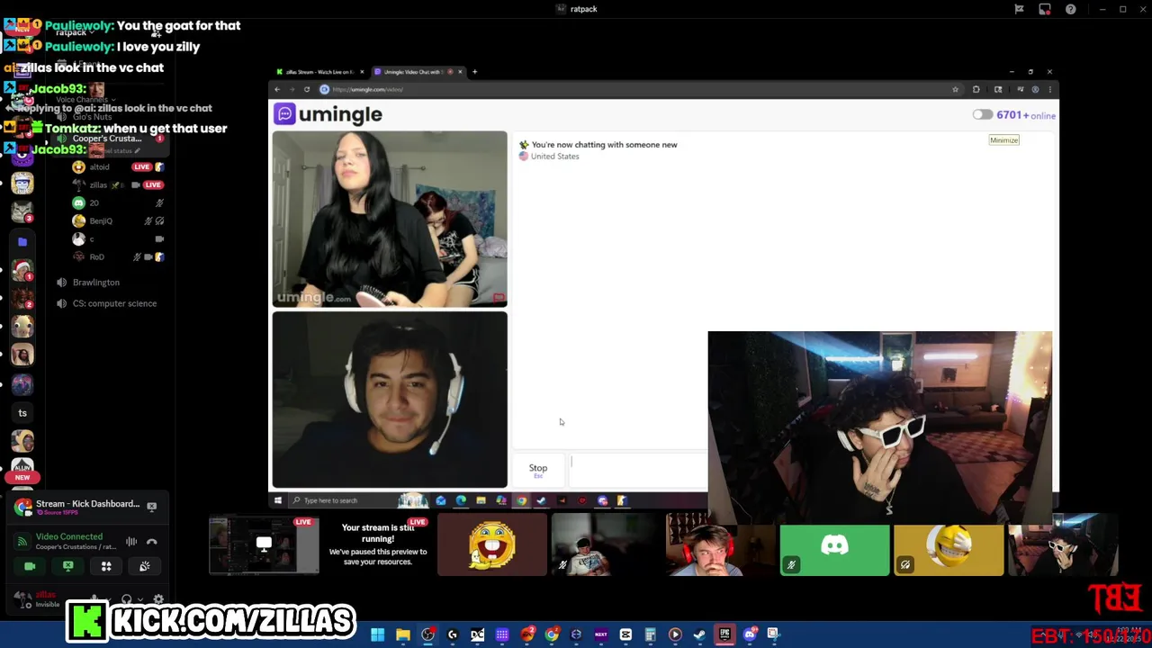The image size is (1152, 648).
Task: Open Discord user settings gear
Action: (158, 599)
